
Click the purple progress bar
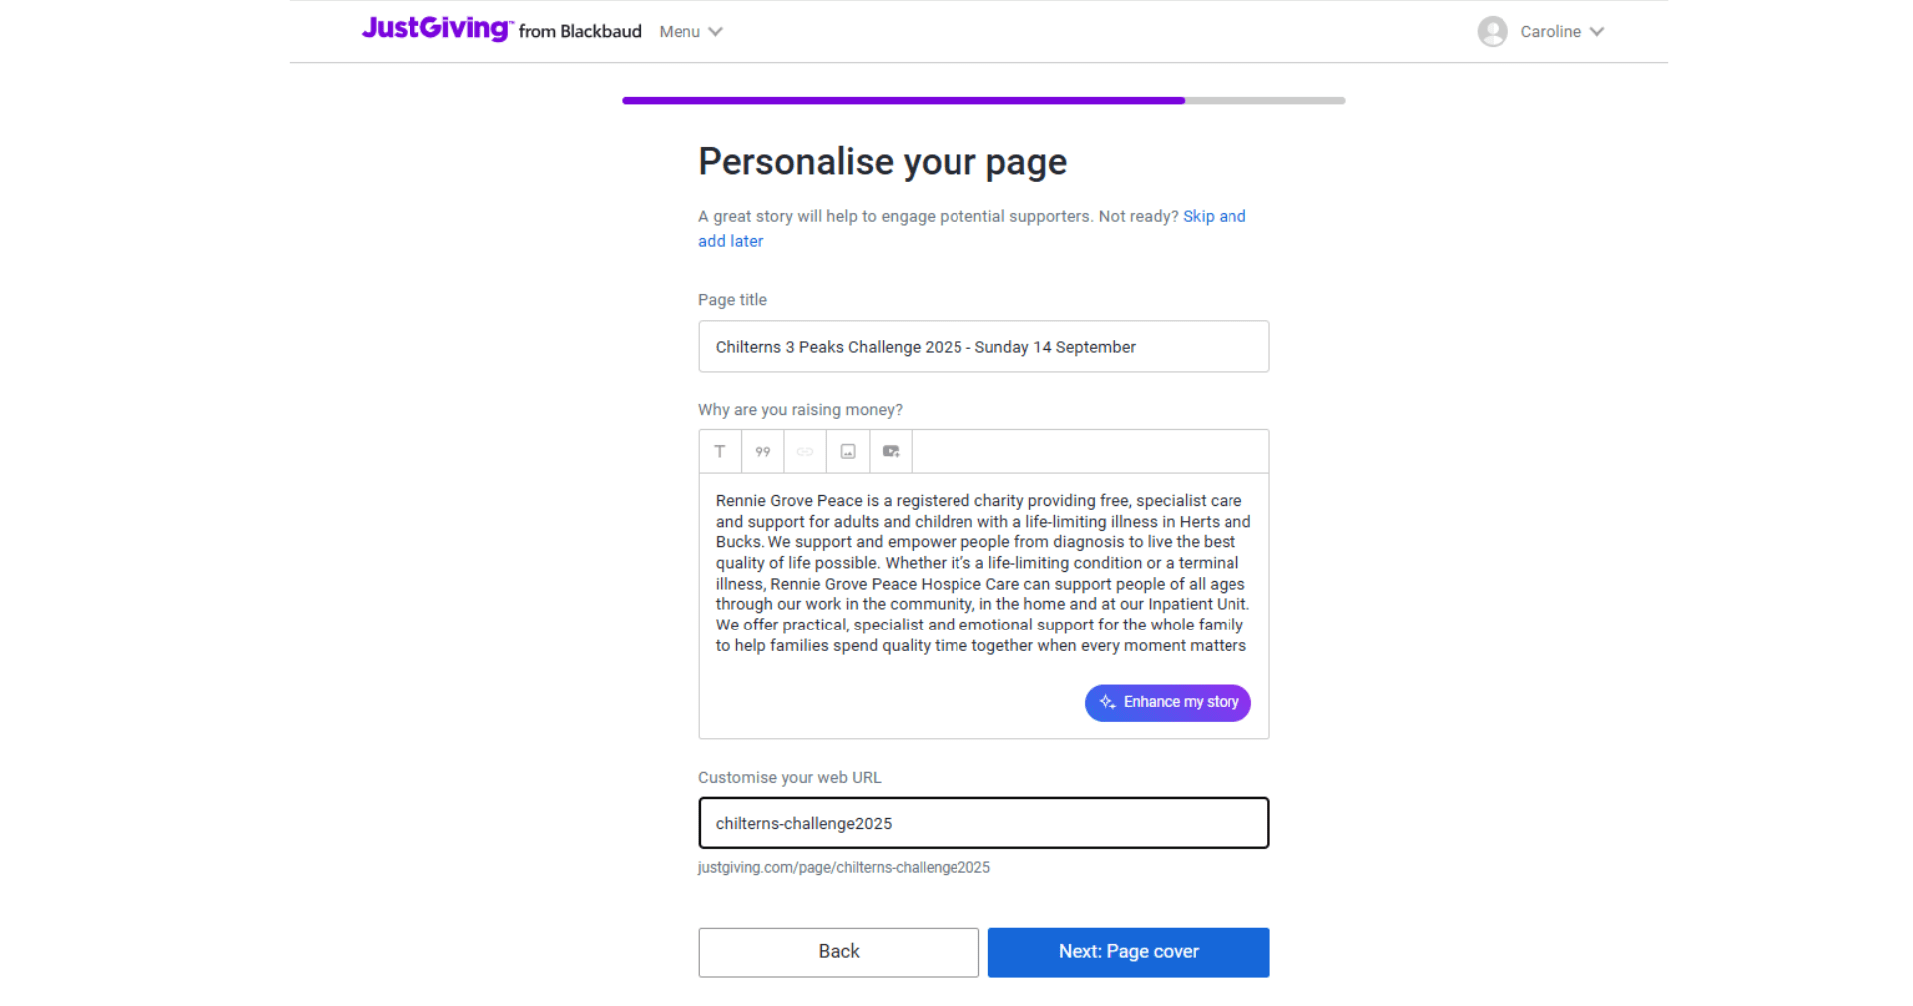903,100
